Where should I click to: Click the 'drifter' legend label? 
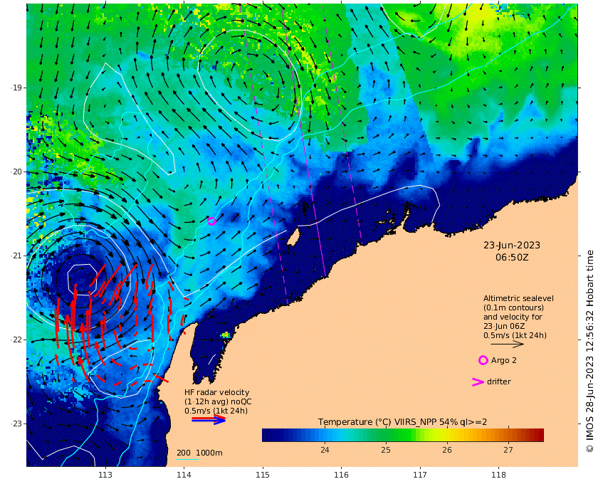tap(499, 382)
